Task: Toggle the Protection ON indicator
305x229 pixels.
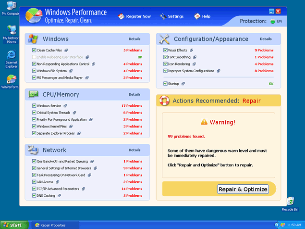Action: 276,21
